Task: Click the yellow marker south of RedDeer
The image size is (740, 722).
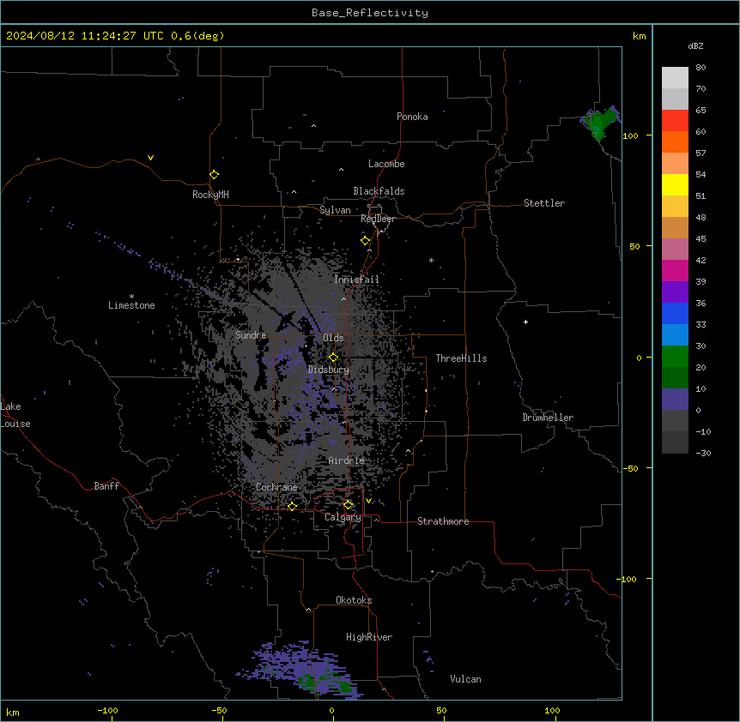Action: [x=365, y=241]
